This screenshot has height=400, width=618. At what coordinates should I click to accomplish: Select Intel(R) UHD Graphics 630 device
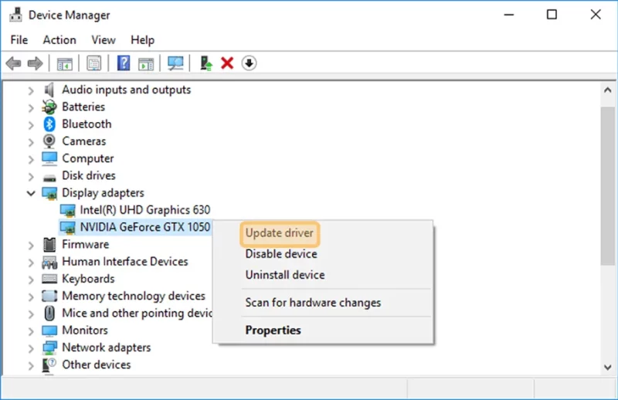tap(145, 210)
